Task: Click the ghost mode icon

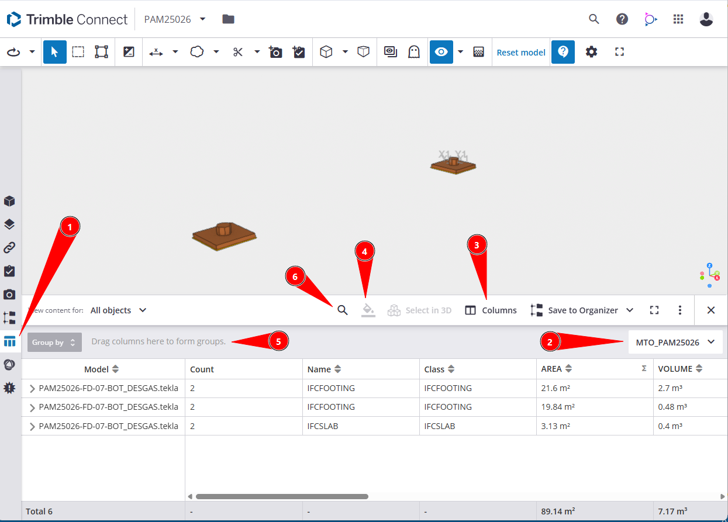Action: (414, 52)
